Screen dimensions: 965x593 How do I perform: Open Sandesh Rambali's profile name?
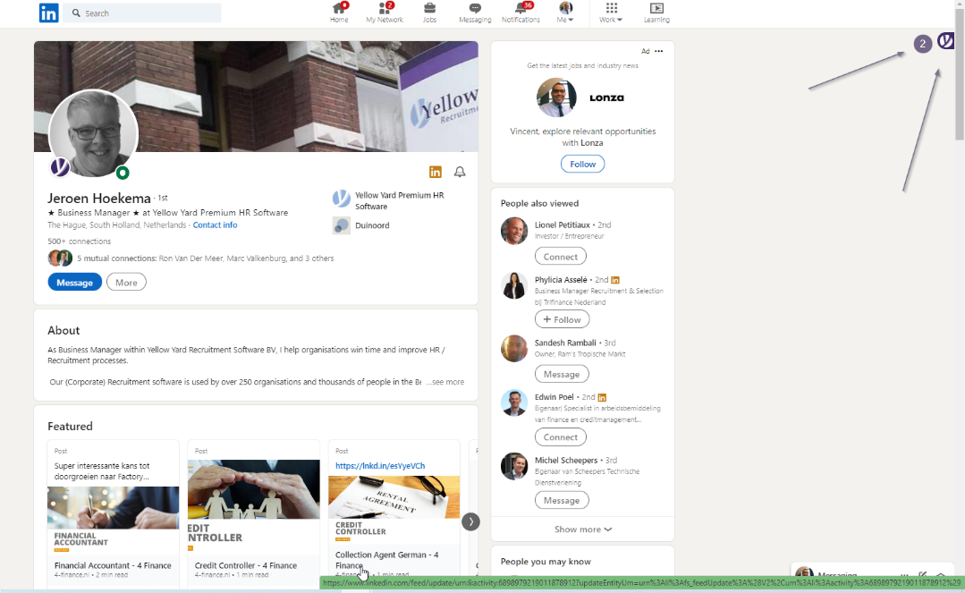pos(565,343)
